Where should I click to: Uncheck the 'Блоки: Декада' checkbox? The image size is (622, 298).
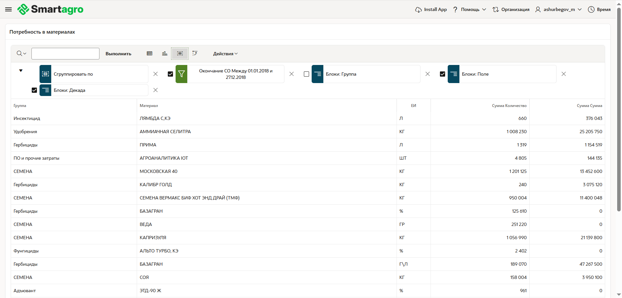click(34, 90)
